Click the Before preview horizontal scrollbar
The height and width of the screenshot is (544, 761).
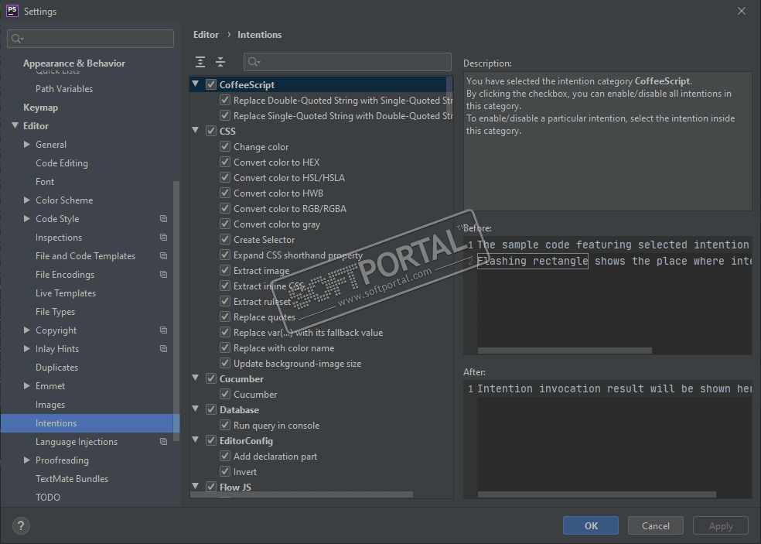pyautogui.click(x=565, y=351)
